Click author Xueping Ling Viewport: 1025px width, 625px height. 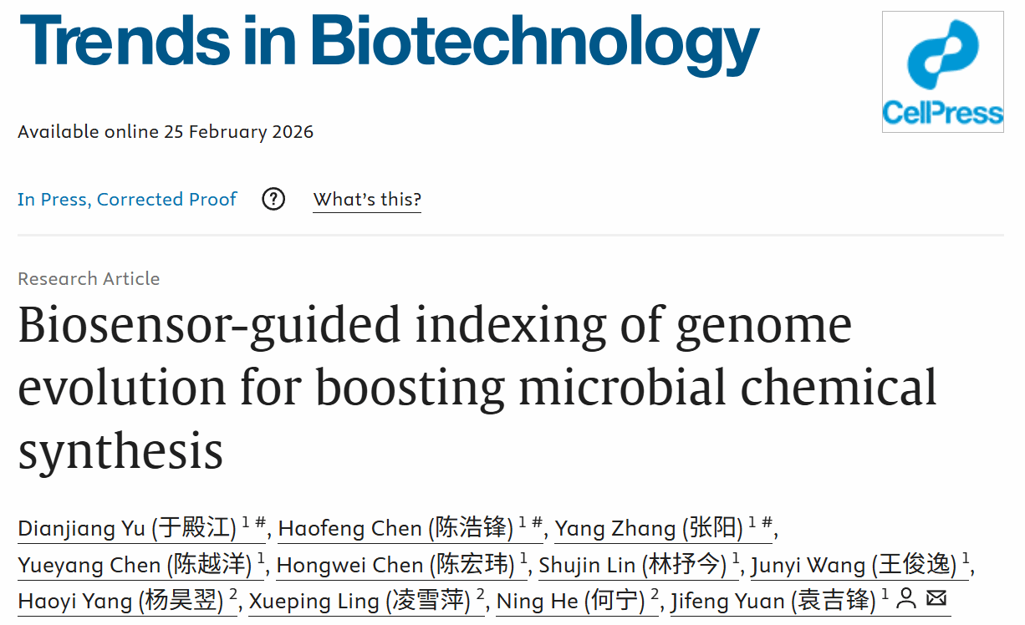[x=360, y=601]
